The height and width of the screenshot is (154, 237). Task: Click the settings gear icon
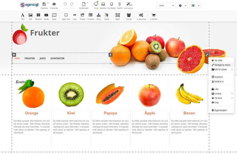coord(180,6)
